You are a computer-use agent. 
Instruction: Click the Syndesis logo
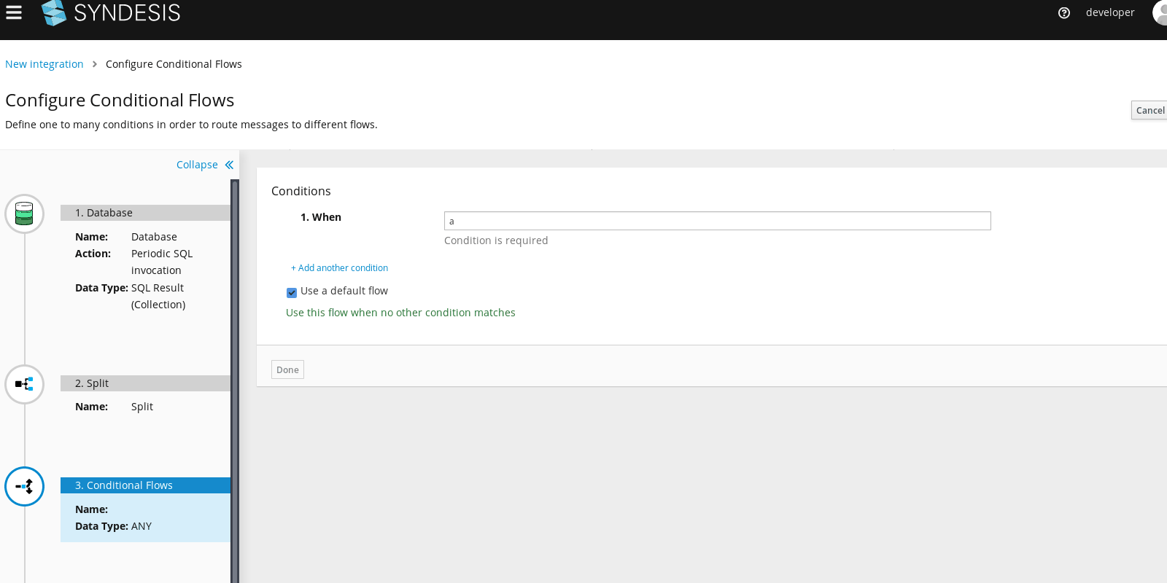point(111,12)
